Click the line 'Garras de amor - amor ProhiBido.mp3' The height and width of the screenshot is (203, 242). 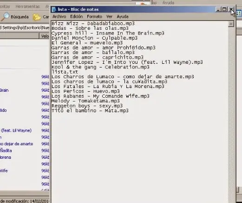[104, 48]
